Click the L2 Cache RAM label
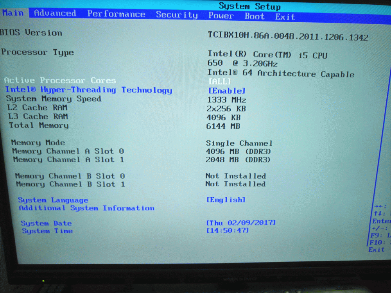The width and height of the screenshot is (391, 293). (x=38, y=107)
